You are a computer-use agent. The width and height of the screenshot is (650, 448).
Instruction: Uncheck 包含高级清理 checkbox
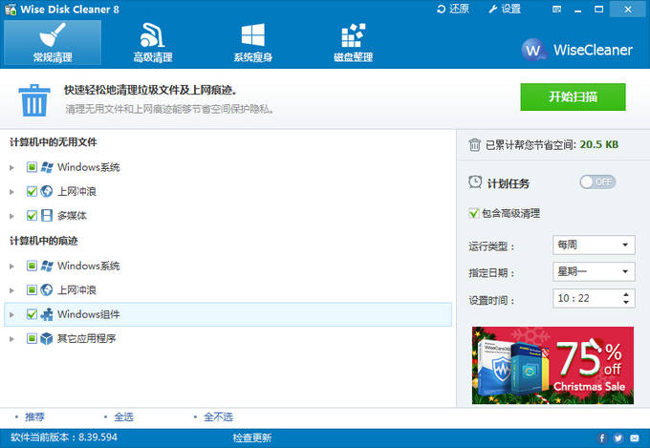(474, 213)
